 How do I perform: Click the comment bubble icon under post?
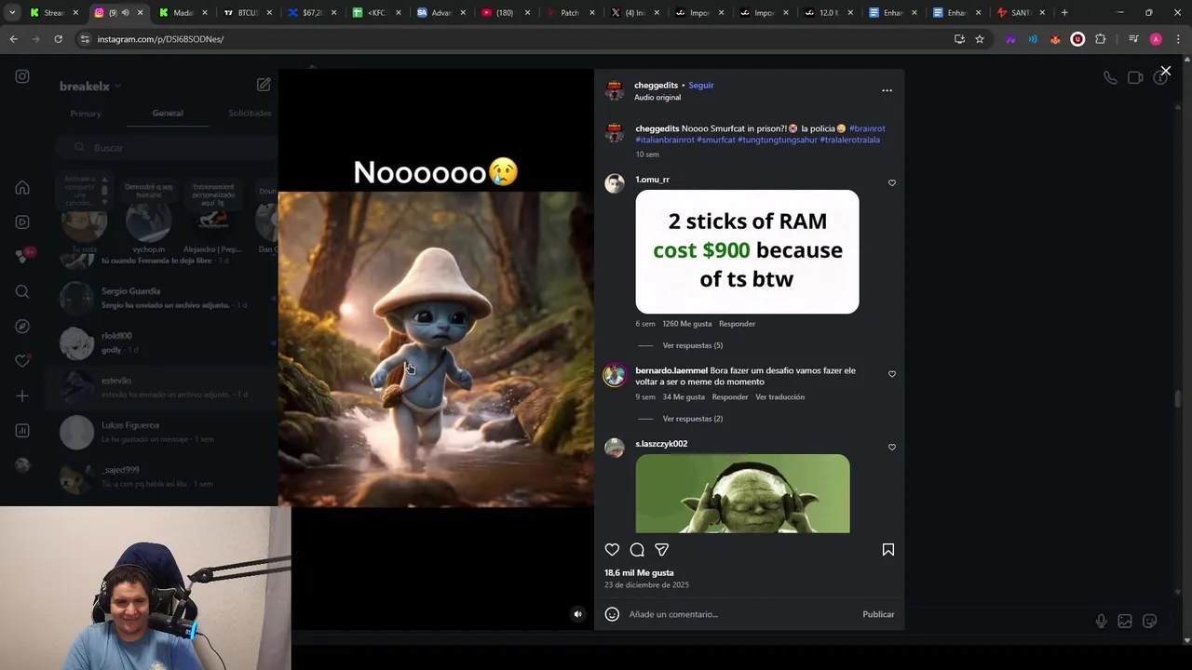(637, 550)
